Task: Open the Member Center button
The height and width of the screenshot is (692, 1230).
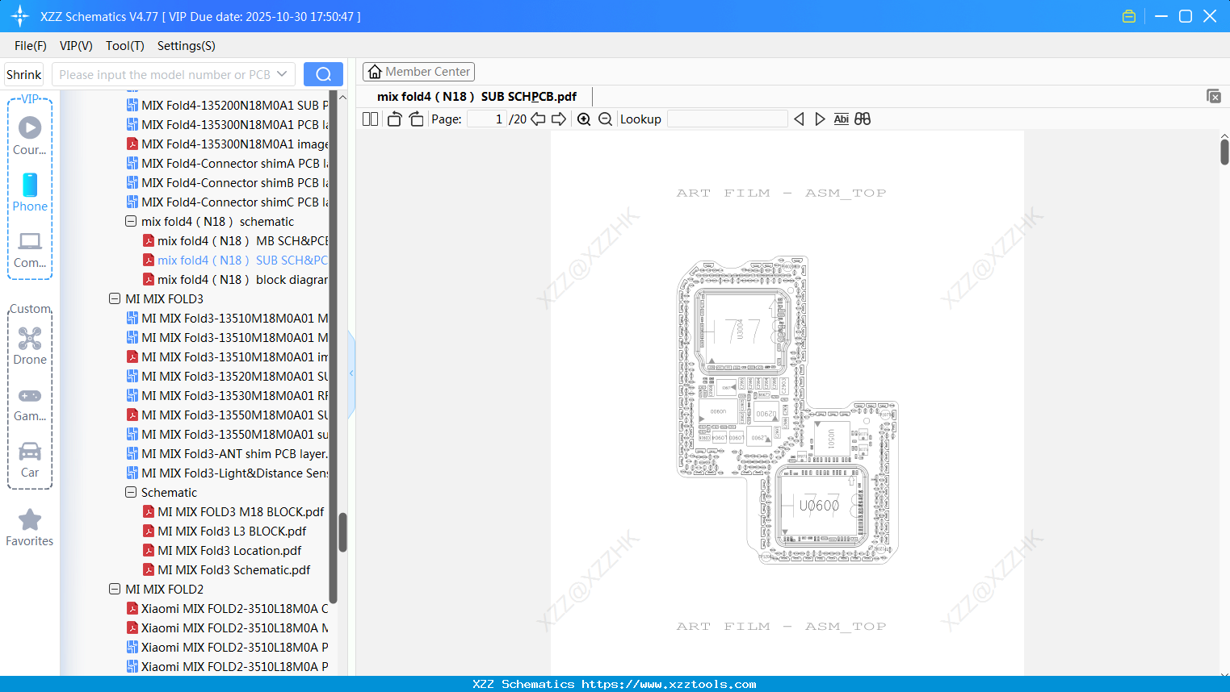Action: click(x=418, y=72)
